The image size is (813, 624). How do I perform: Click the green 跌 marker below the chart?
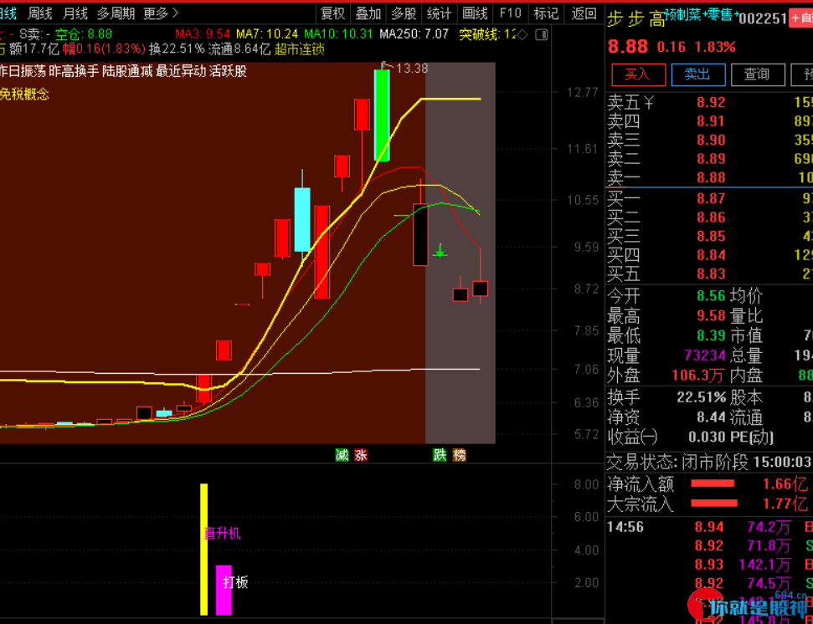tap(440, 455)
